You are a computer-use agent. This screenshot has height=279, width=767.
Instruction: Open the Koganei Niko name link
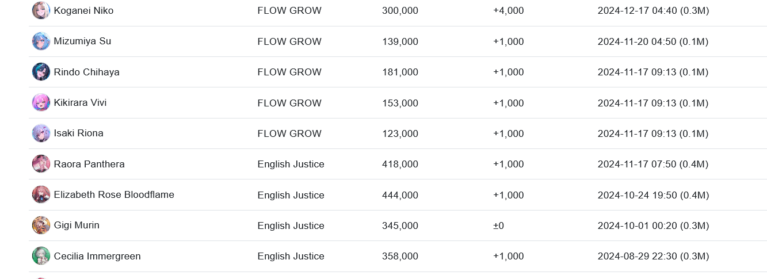(x=83, y=10)
